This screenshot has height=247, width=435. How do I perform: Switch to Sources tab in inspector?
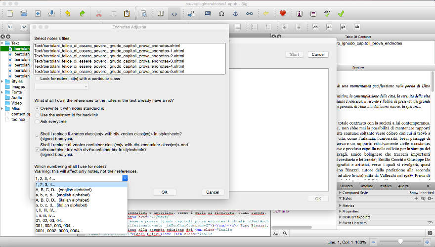point(346,186)
